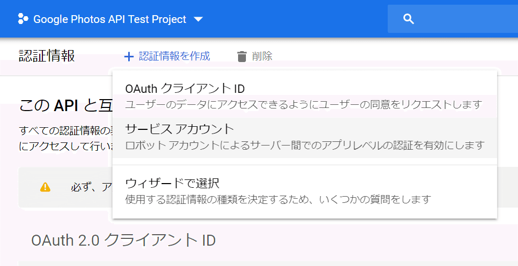Screen dimensions: 518x266
Task: Open the Google Photos API Test Project selector
Action: pyautogui.click(x=110, y=19)
